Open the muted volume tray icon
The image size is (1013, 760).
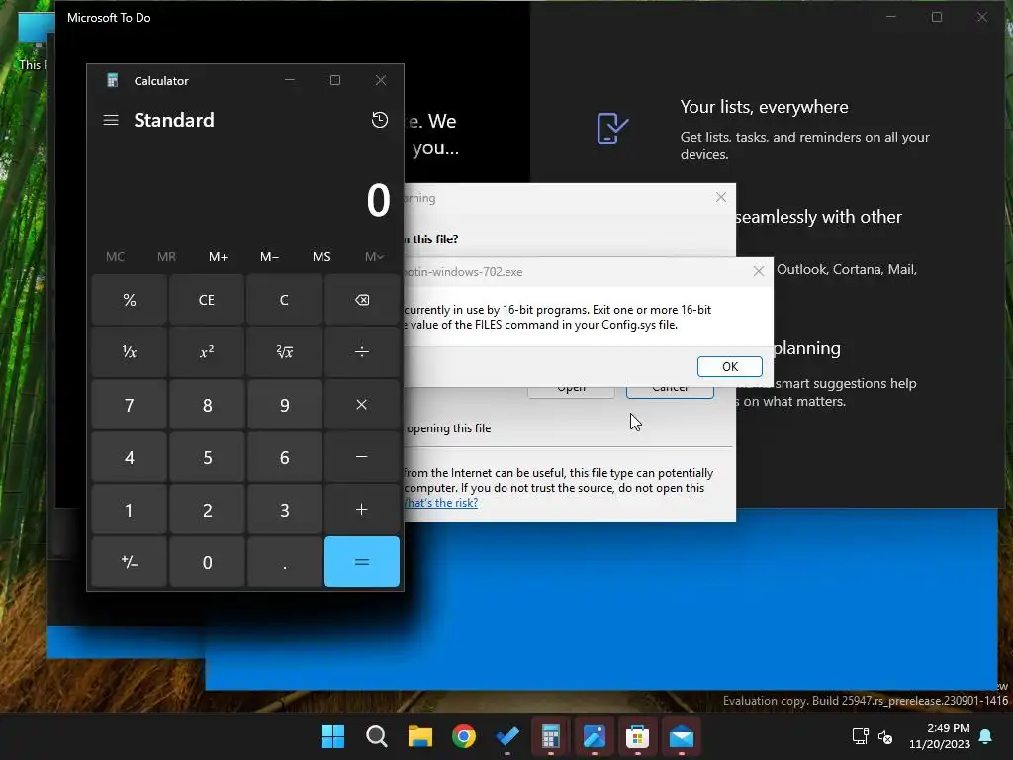(885, 736)
